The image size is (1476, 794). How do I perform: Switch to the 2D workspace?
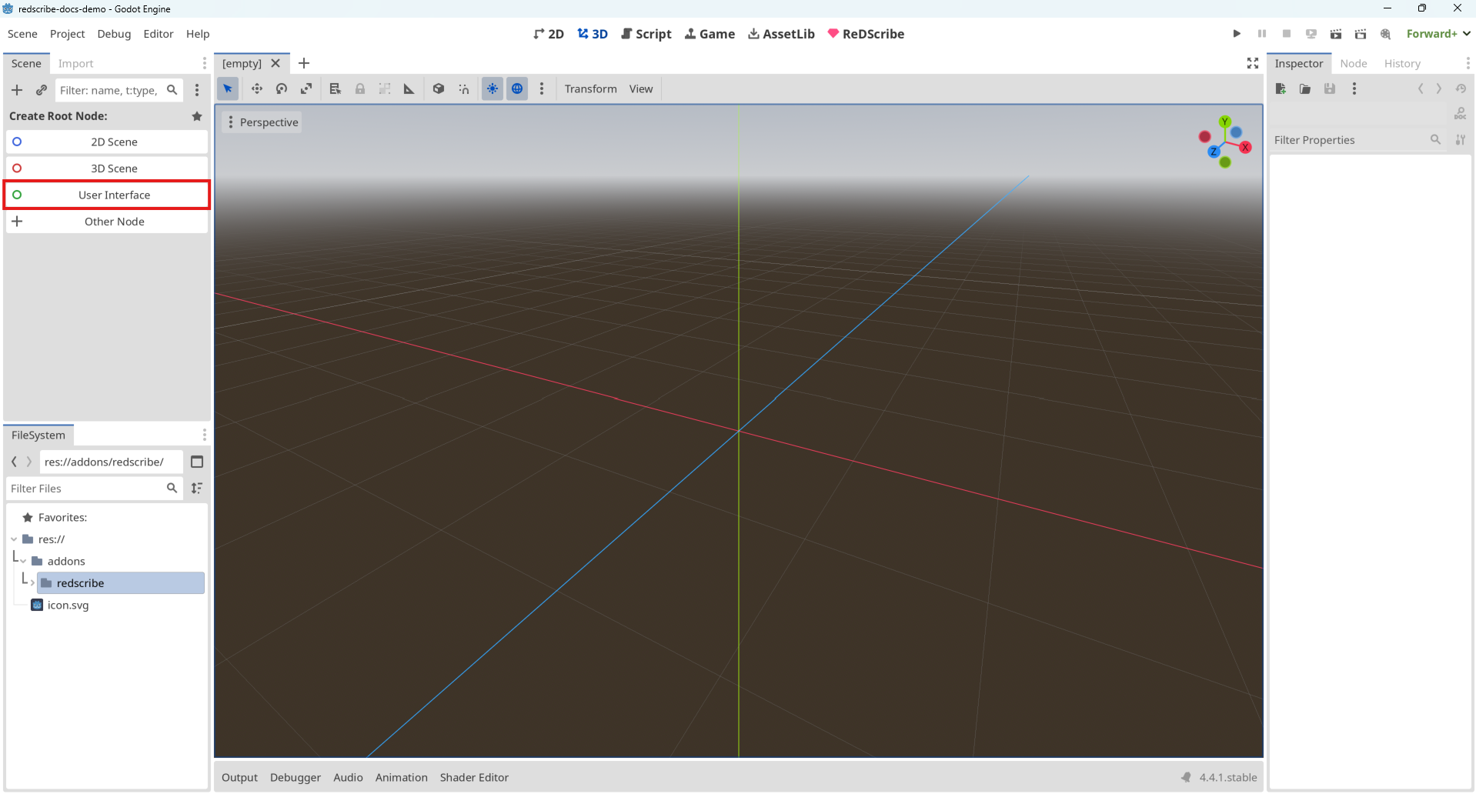[549, 34]
